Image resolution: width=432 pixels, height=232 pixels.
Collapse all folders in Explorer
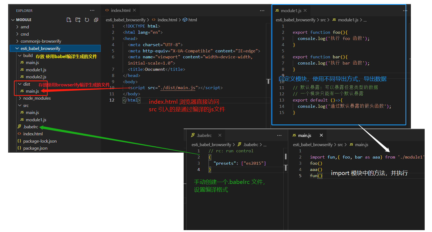(96, 20)
